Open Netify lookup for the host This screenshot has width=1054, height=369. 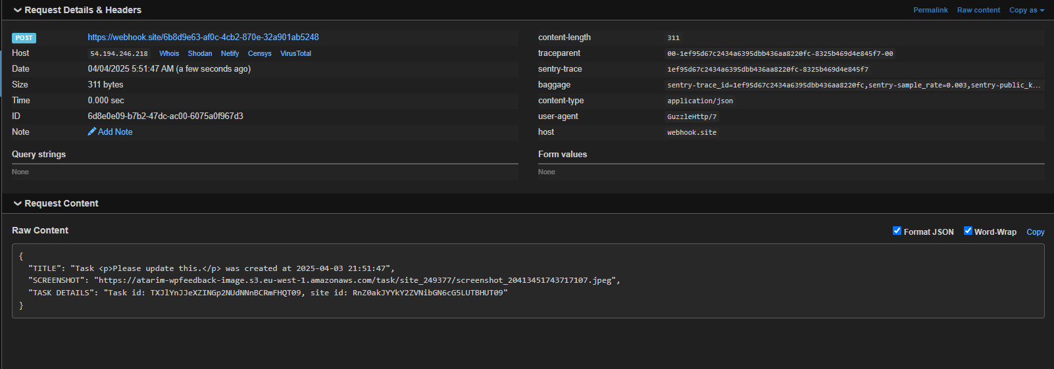(230, 53)
